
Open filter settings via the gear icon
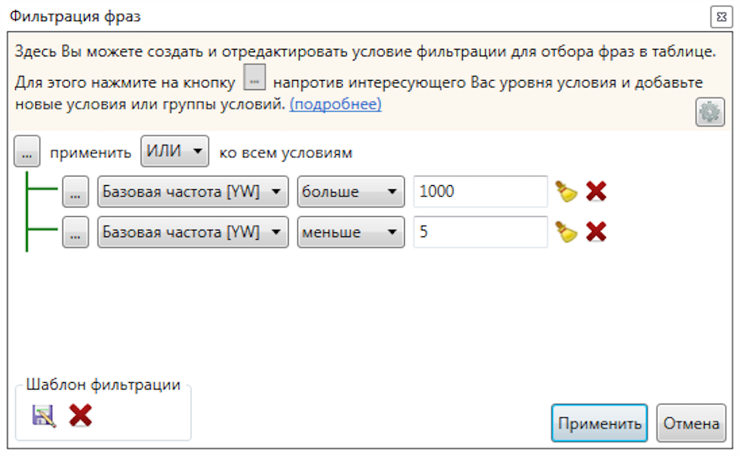[710, 113]
